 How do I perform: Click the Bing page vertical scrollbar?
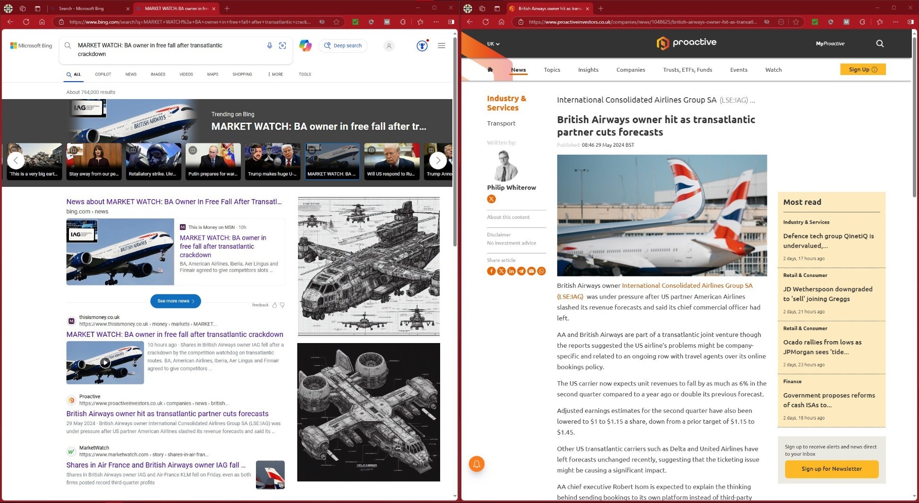pos(455,142)
